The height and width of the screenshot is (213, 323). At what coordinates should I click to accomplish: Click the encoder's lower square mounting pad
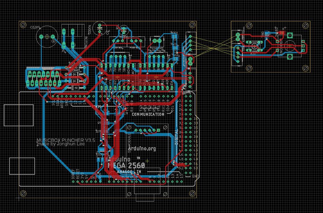[290, 57]
